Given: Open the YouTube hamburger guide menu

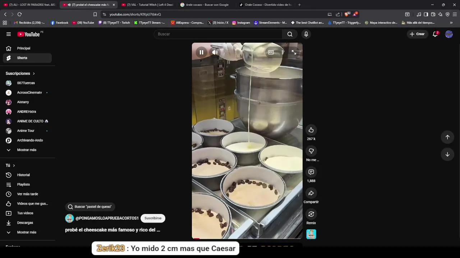Looking at the screenshot, I should [x=9, y=34].
